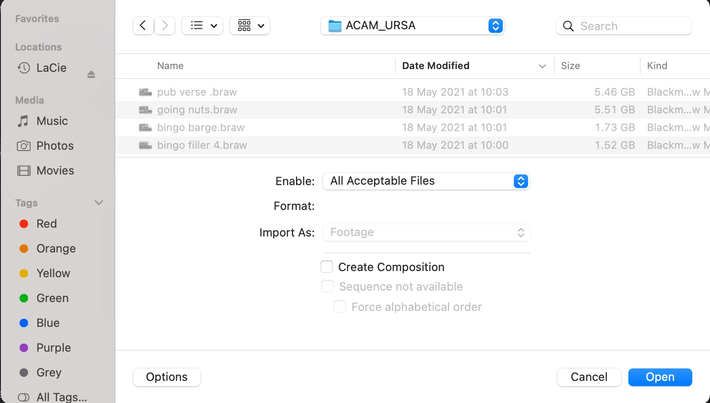Cancel the import dialog
Screen dimensions: 710x403
pyautogui.click(x=589, y=377)
